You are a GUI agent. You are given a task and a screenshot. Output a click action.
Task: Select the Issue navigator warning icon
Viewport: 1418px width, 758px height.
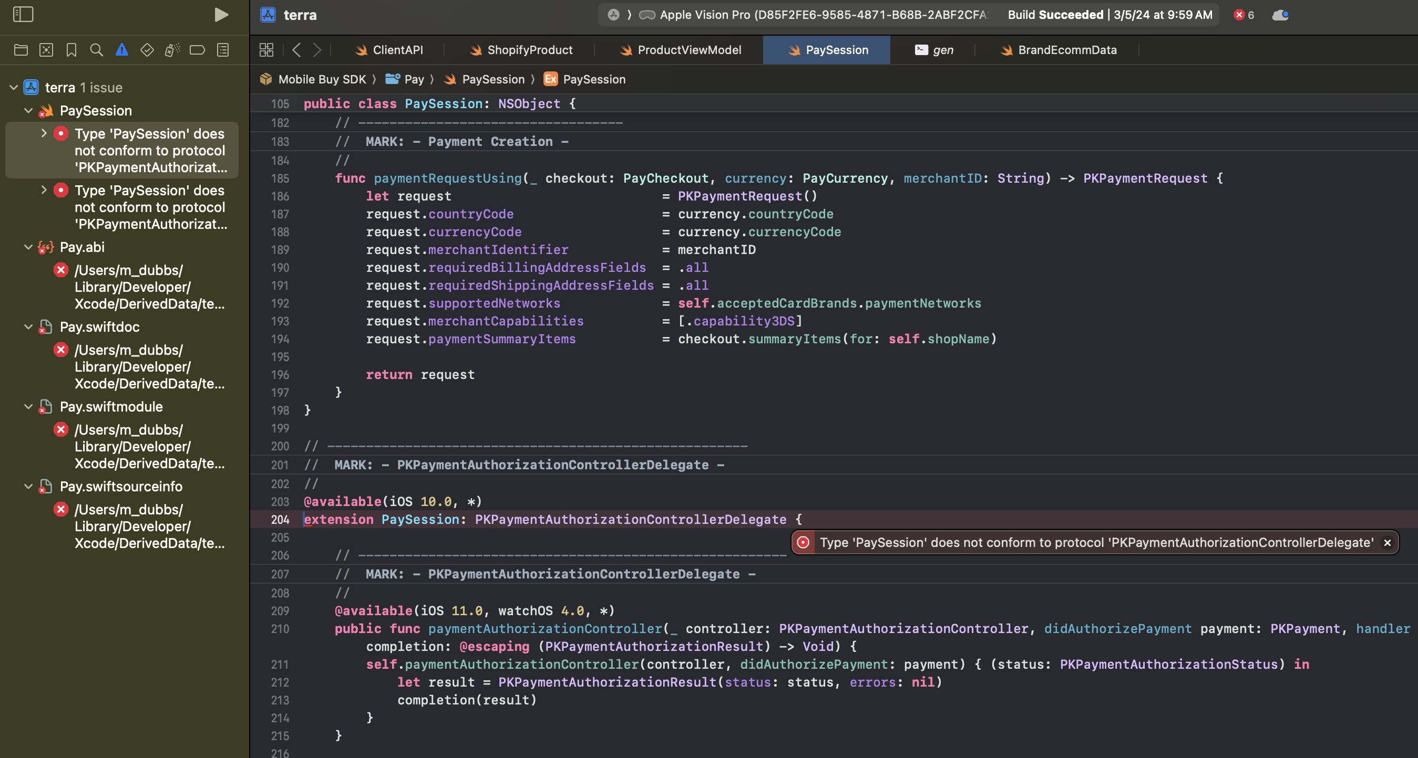121,50
